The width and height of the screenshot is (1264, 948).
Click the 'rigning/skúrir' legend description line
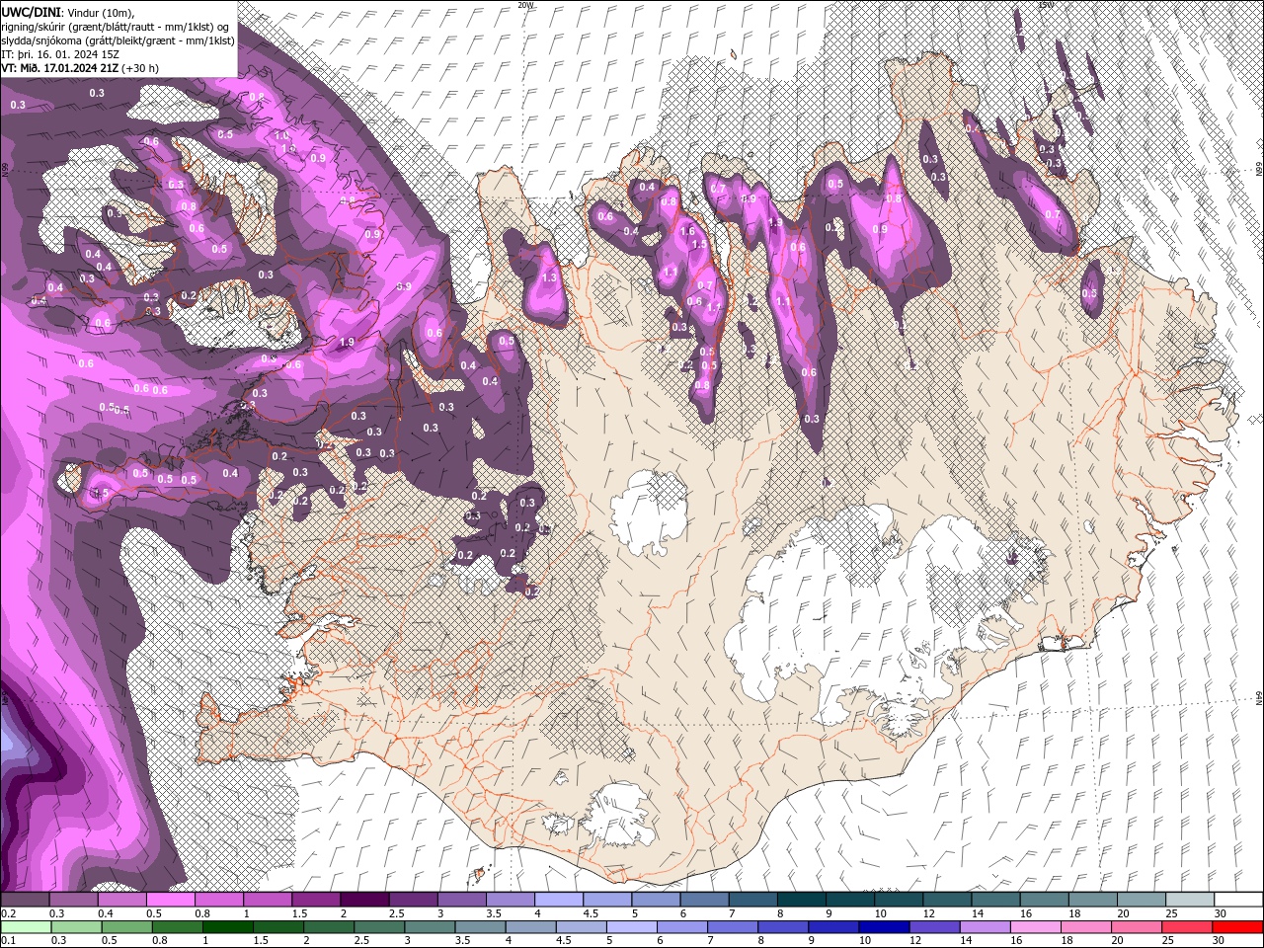coord(116,26)
